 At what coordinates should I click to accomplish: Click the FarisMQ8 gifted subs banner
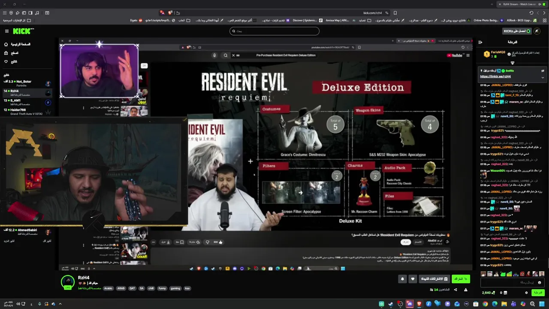tap(513, 54)
